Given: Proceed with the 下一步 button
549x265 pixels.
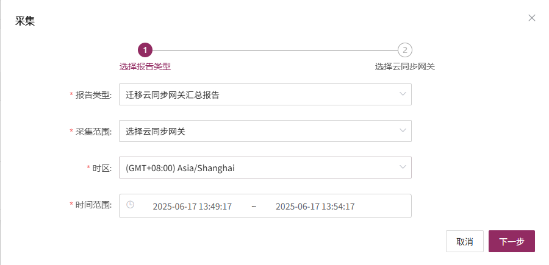Looking at the screenshot, I should coord(512,241).
